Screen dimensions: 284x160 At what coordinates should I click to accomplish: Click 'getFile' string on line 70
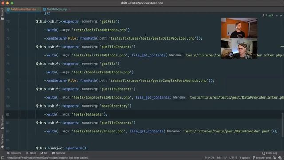pyautogui.click(x=109, y=22)
